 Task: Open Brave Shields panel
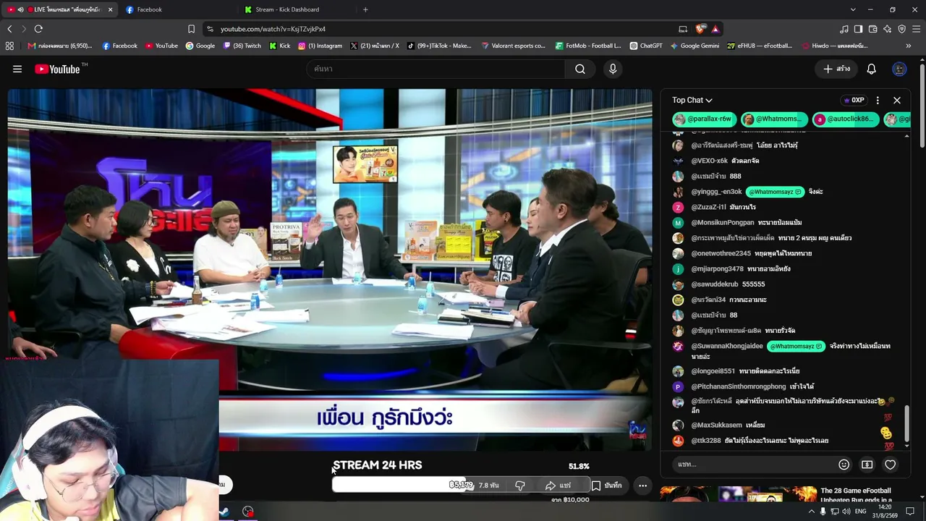point(700,29)
